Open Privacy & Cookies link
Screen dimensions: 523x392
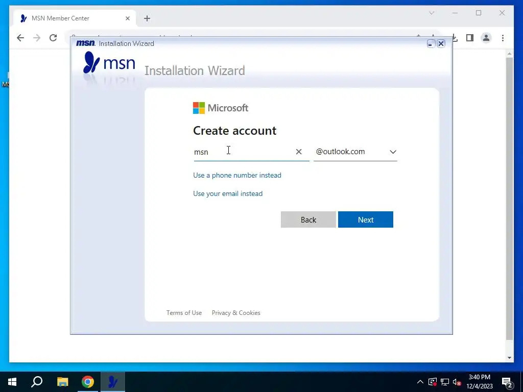[x=236, y=313]
